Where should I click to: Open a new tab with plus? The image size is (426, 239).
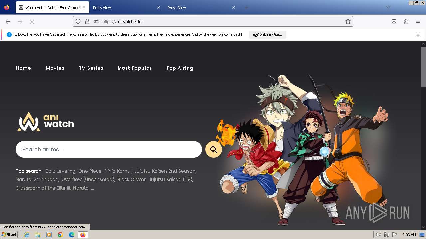click(x=246, y=7)
